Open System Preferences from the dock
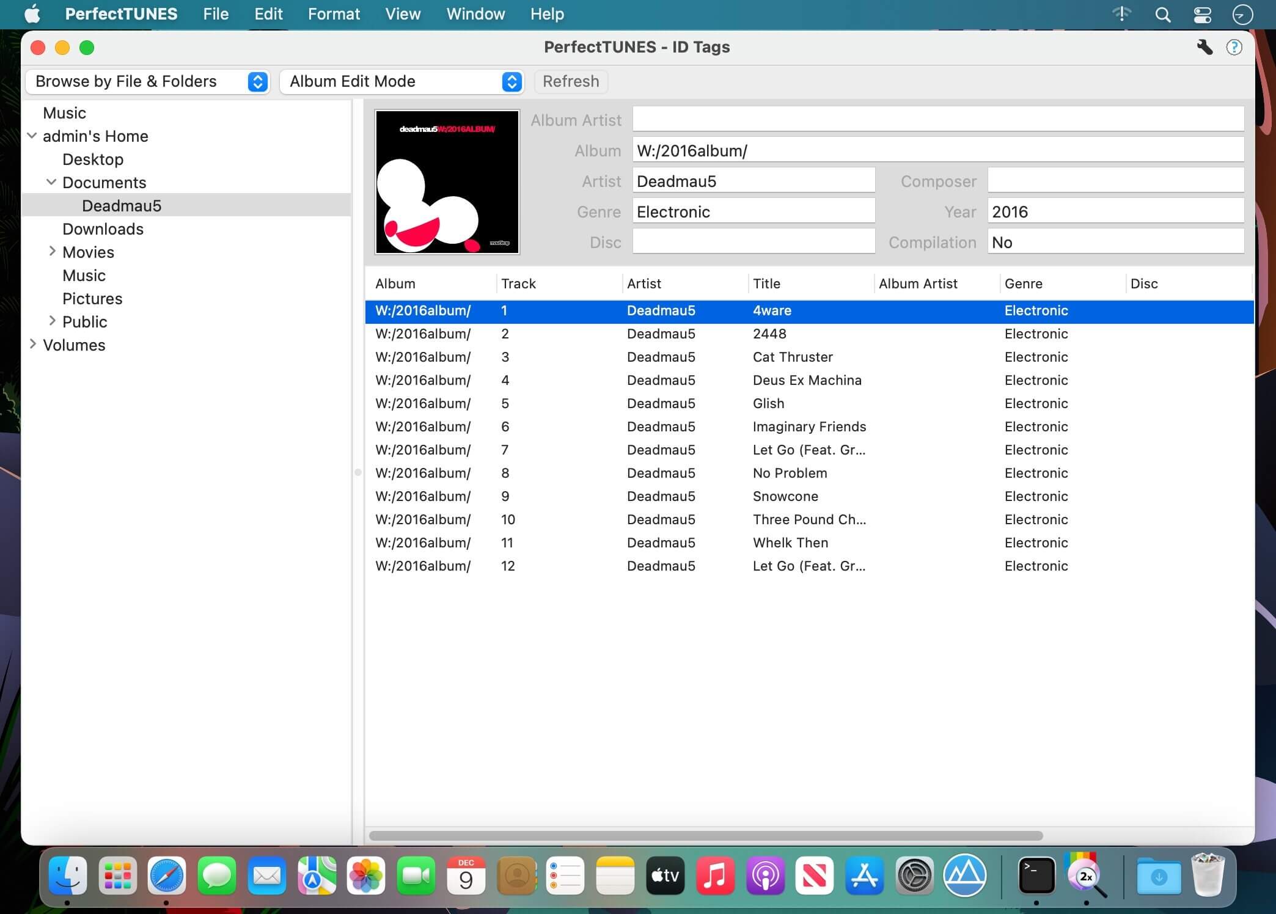 click(x=915, y=876)
